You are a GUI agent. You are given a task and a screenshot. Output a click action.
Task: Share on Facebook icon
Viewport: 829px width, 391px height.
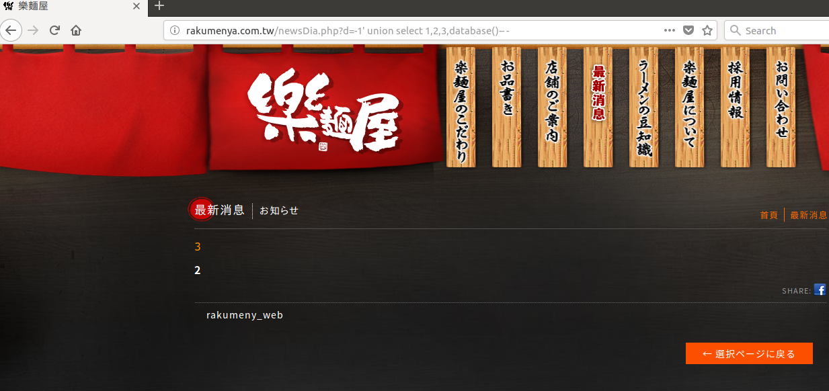[x=820, y=290]
